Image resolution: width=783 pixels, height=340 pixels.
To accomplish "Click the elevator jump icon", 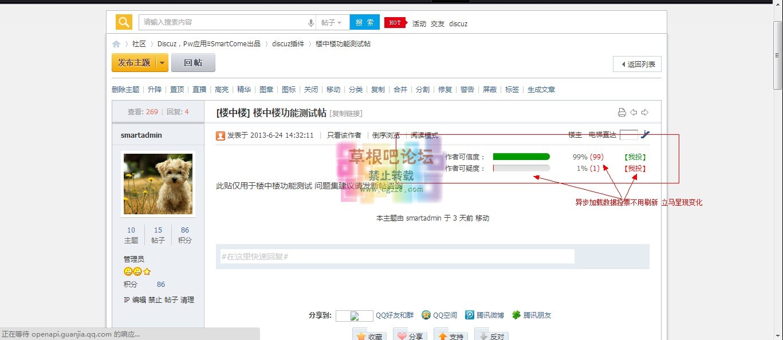I will coord(646,135).
